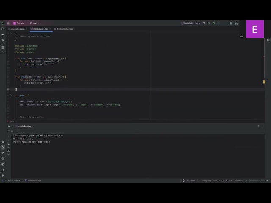Open the lambdaSort.cpp run configuration dropdown

[191, 23]
